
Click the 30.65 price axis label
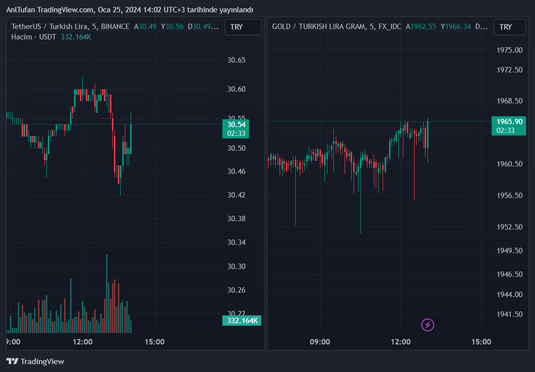[x=236, y=60]
